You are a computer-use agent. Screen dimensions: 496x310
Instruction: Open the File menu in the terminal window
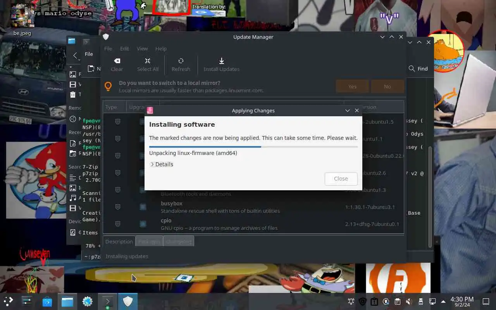(89, 54)
